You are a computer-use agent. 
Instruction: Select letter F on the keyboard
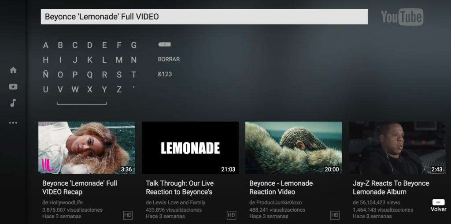(119, 45)
